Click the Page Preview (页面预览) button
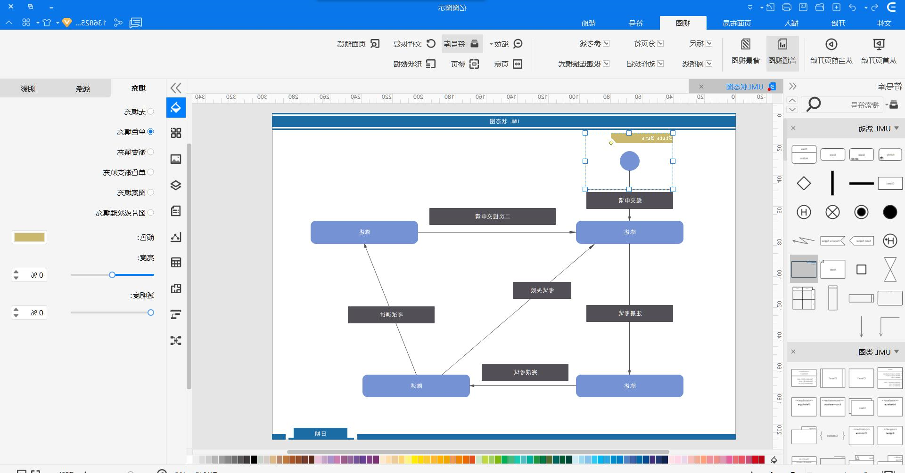Viewport: 905px width, 473px height. 359,44
